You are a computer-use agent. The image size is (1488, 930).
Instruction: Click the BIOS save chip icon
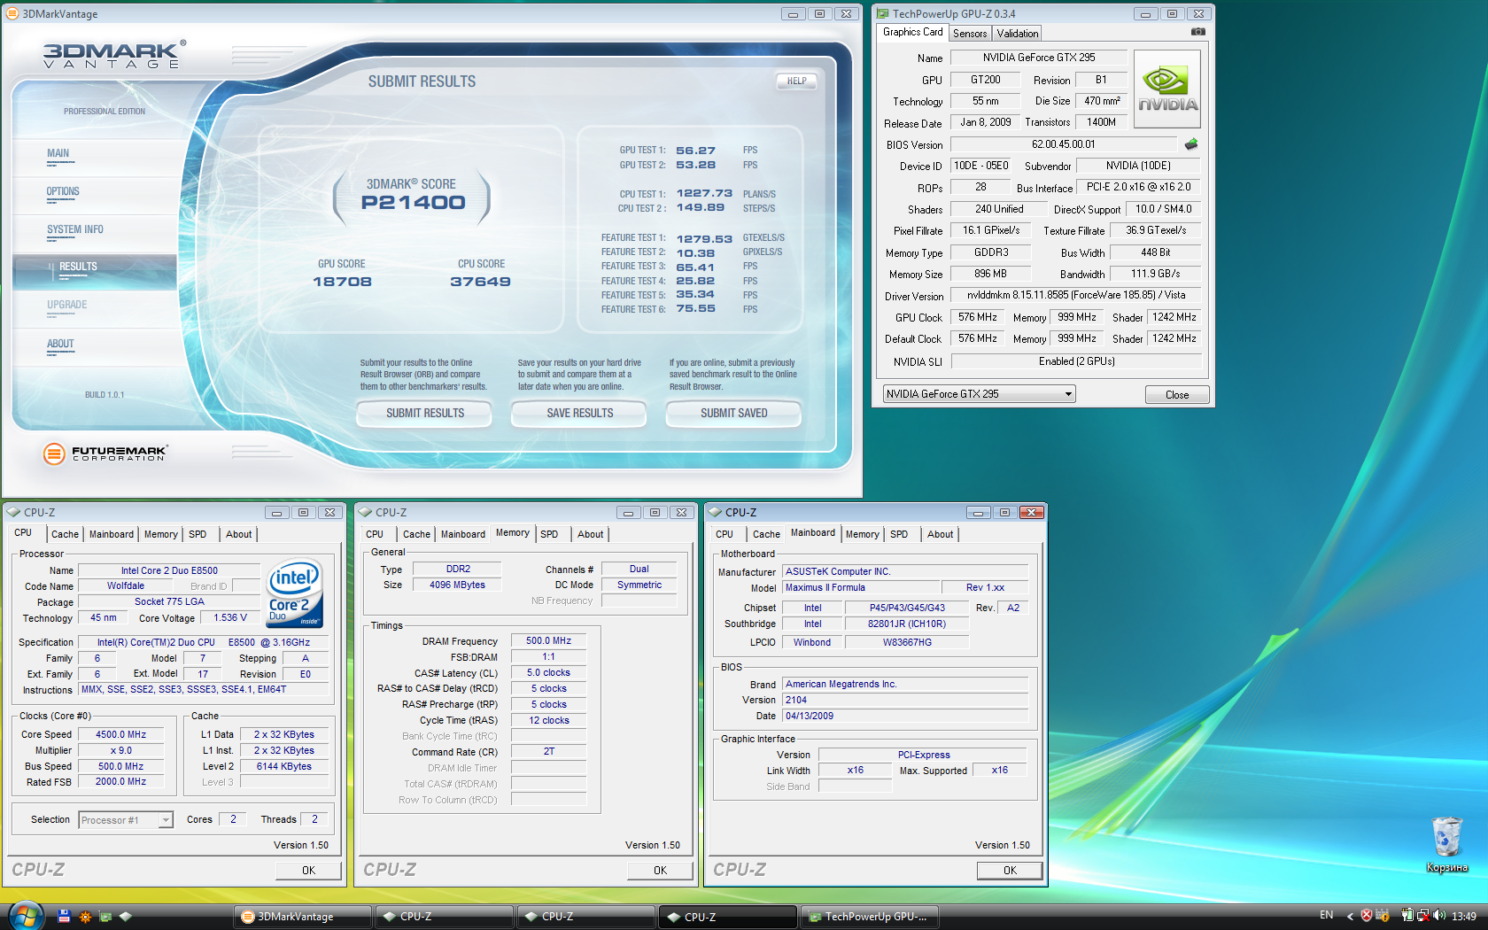coord(1190,144)
